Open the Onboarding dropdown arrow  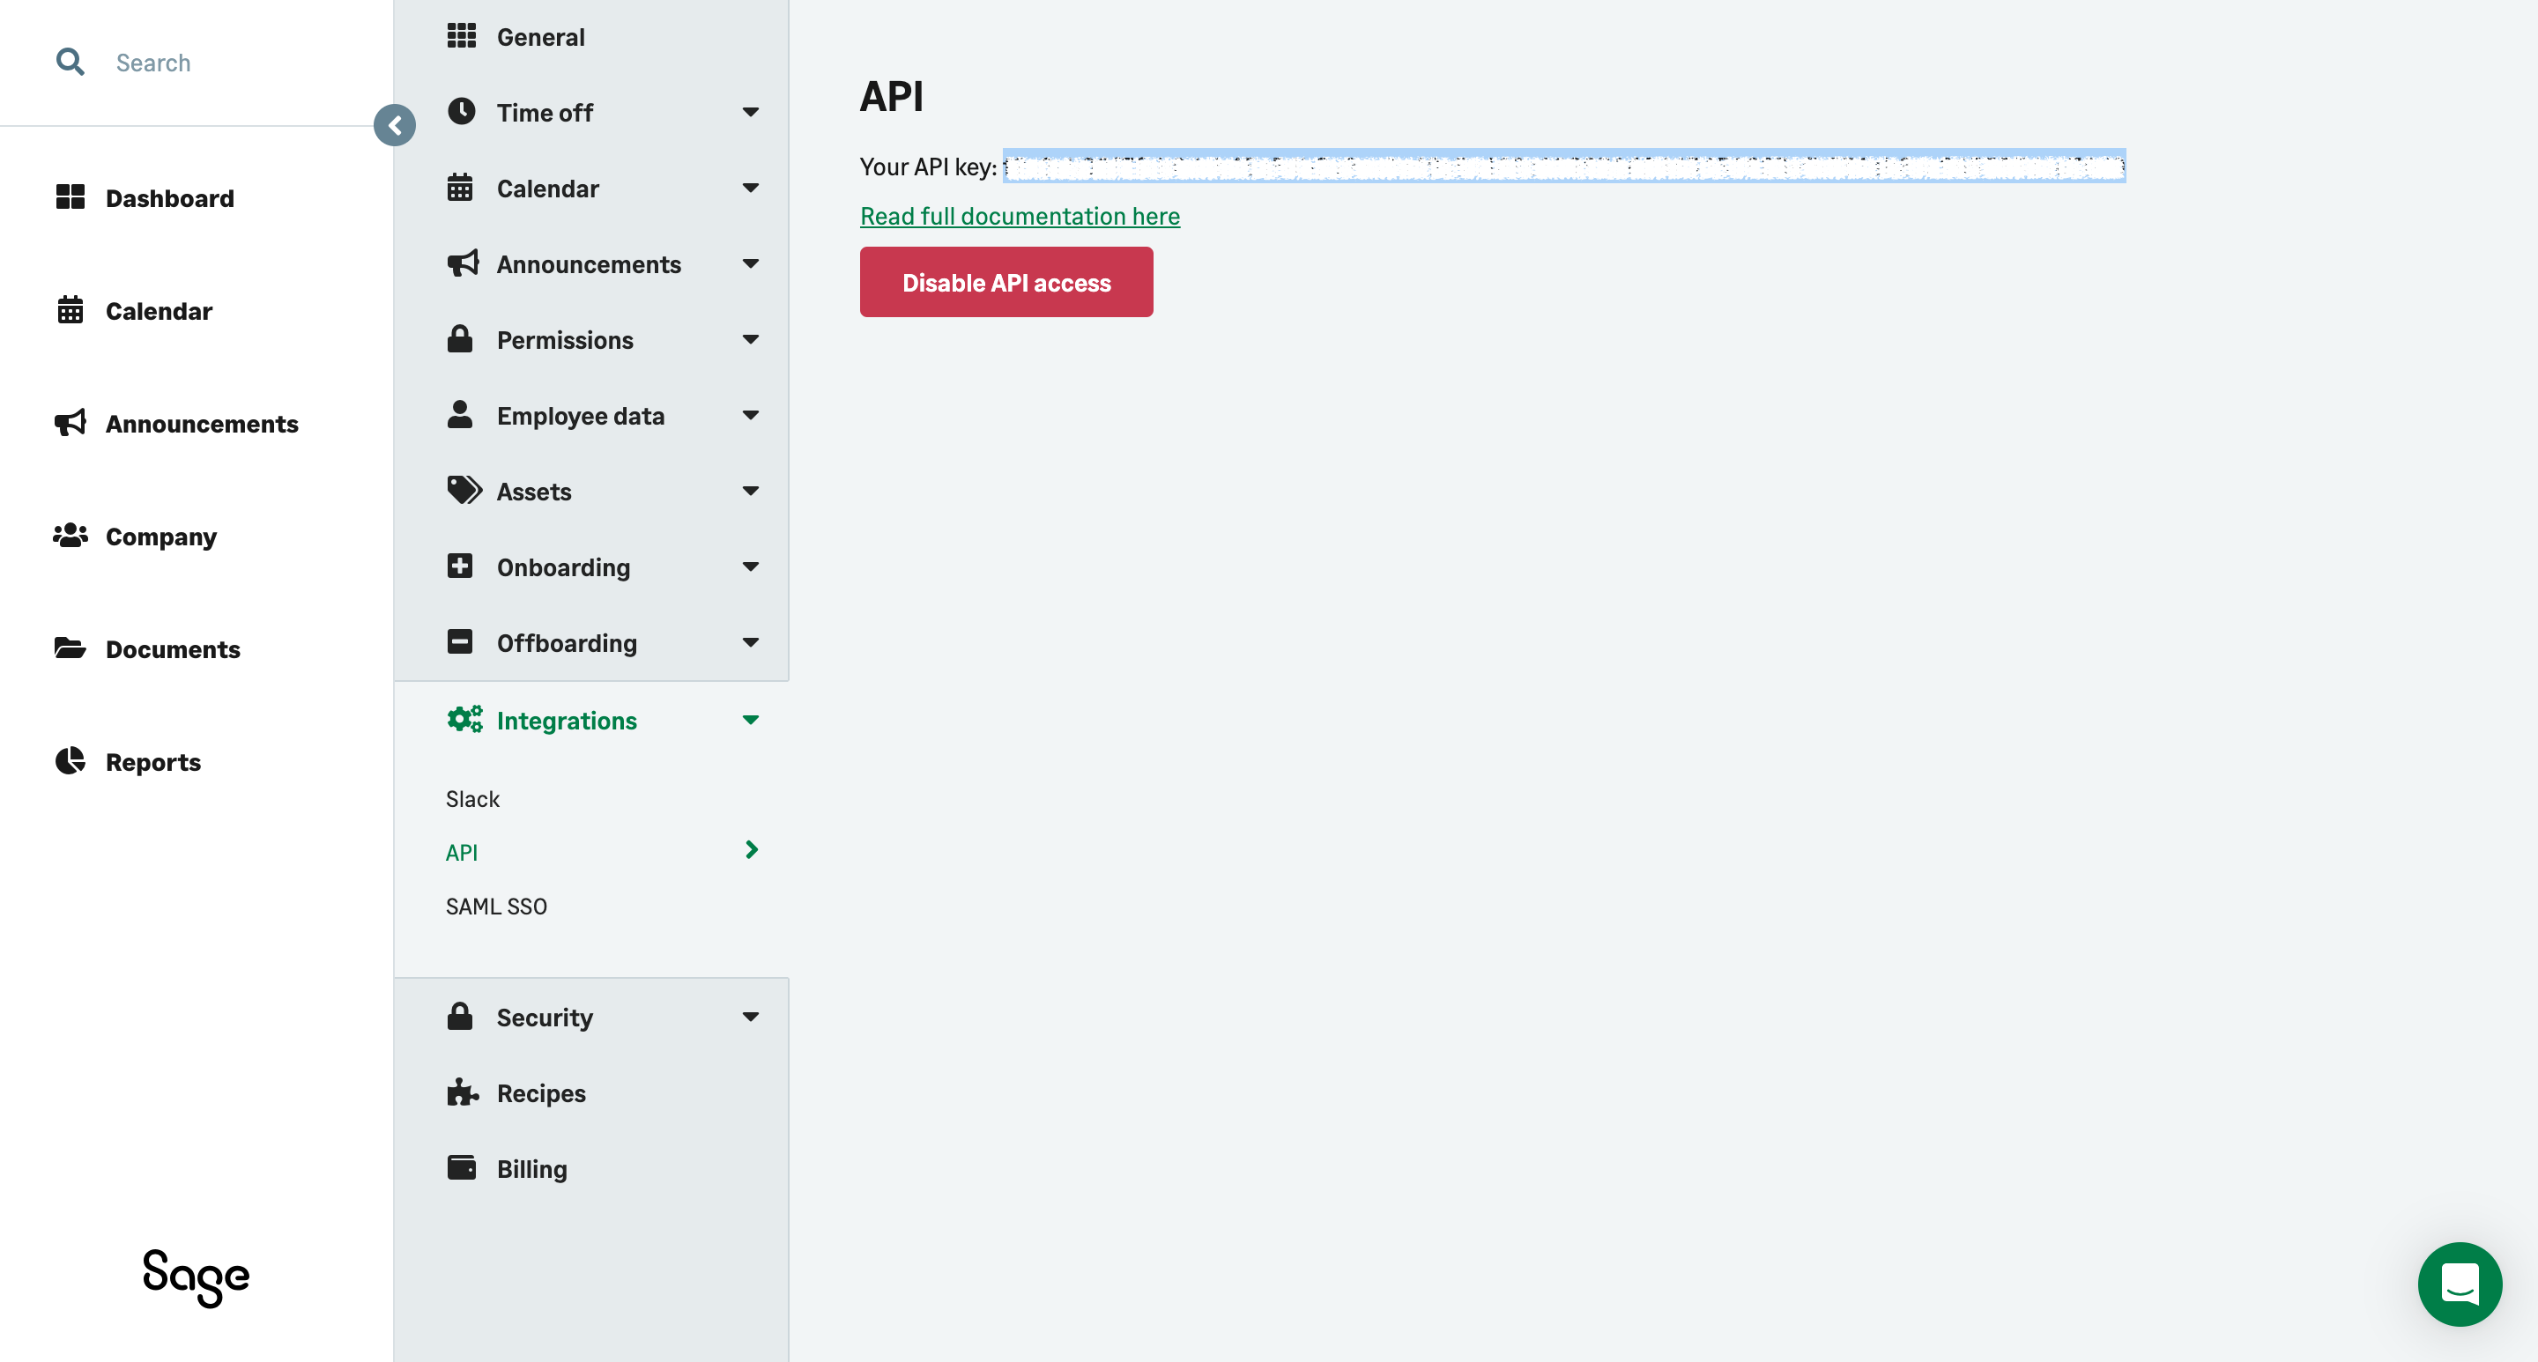coord(751,566)
